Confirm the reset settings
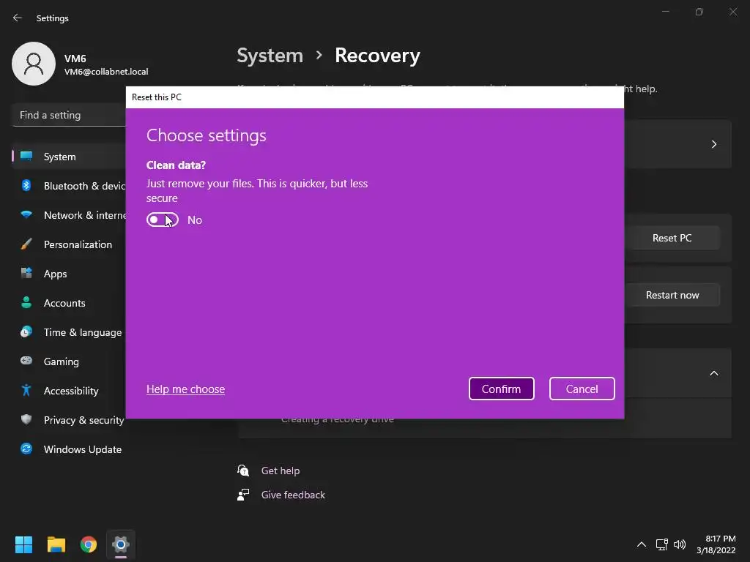750x562 pixels. [x=501, y=389]
